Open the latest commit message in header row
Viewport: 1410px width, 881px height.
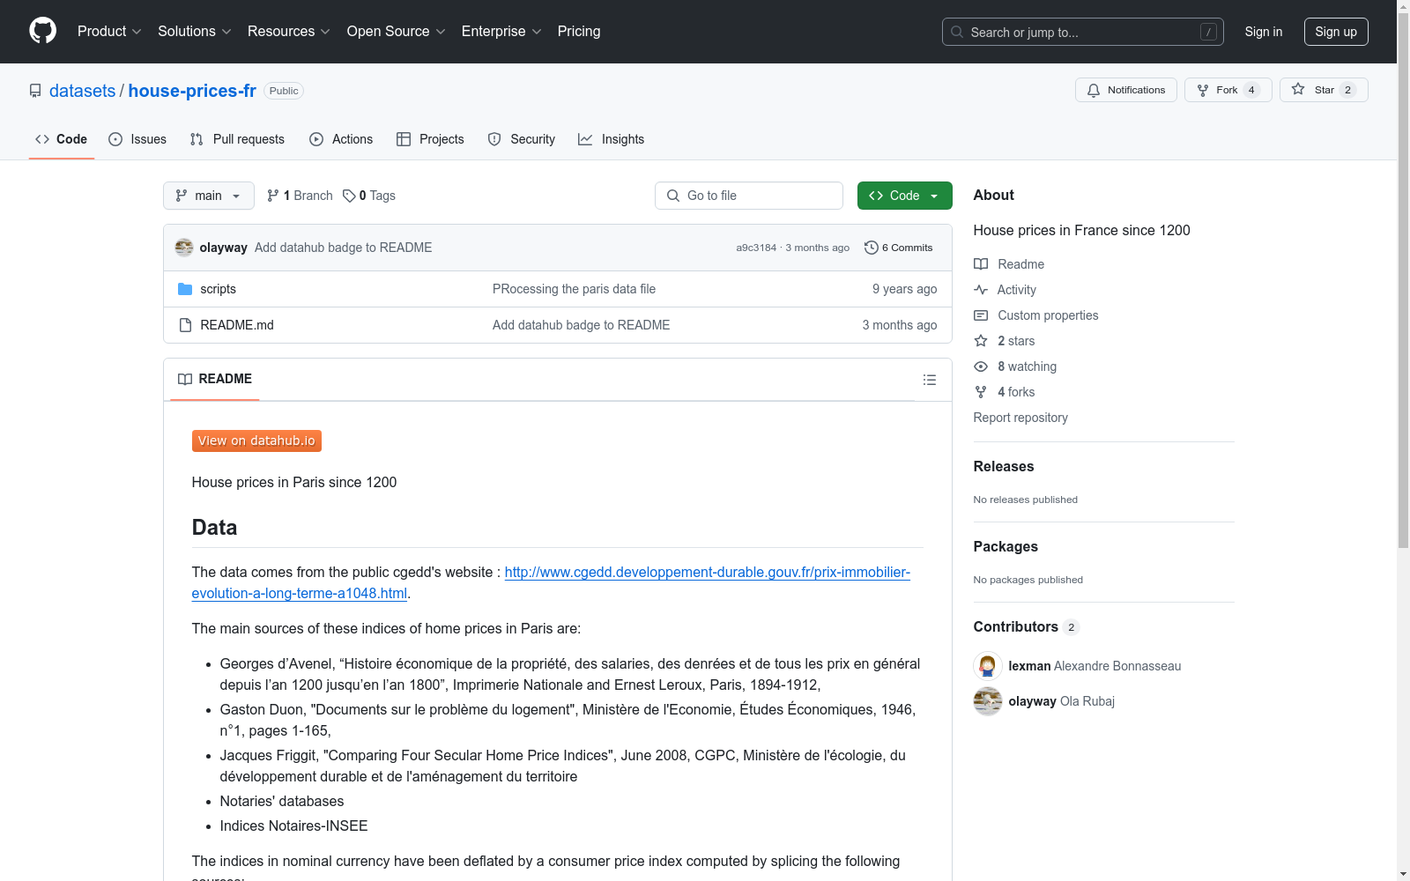(x=344, y=248)
